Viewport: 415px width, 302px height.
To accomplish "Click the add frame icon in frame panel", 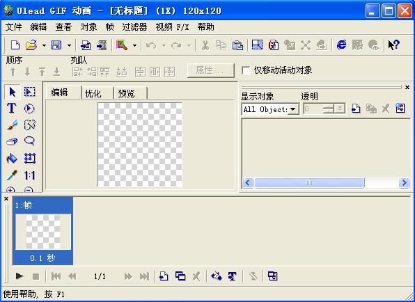I will pos(164,276).
